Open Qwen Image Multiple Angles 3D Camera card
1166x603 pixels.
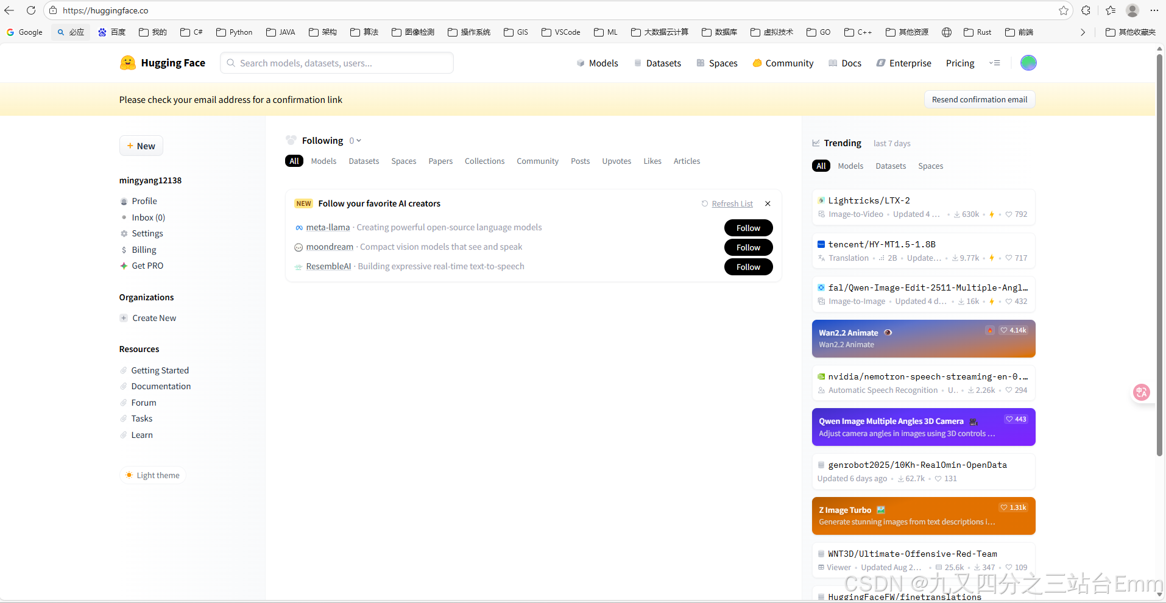(923, 427)
